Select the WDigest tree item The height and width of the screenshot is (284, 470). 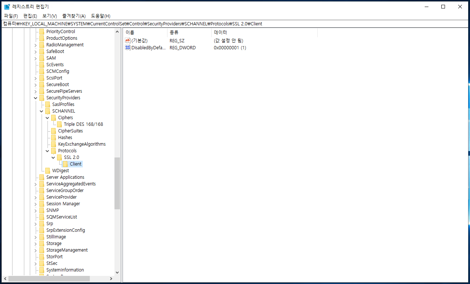tap(60, 171)
